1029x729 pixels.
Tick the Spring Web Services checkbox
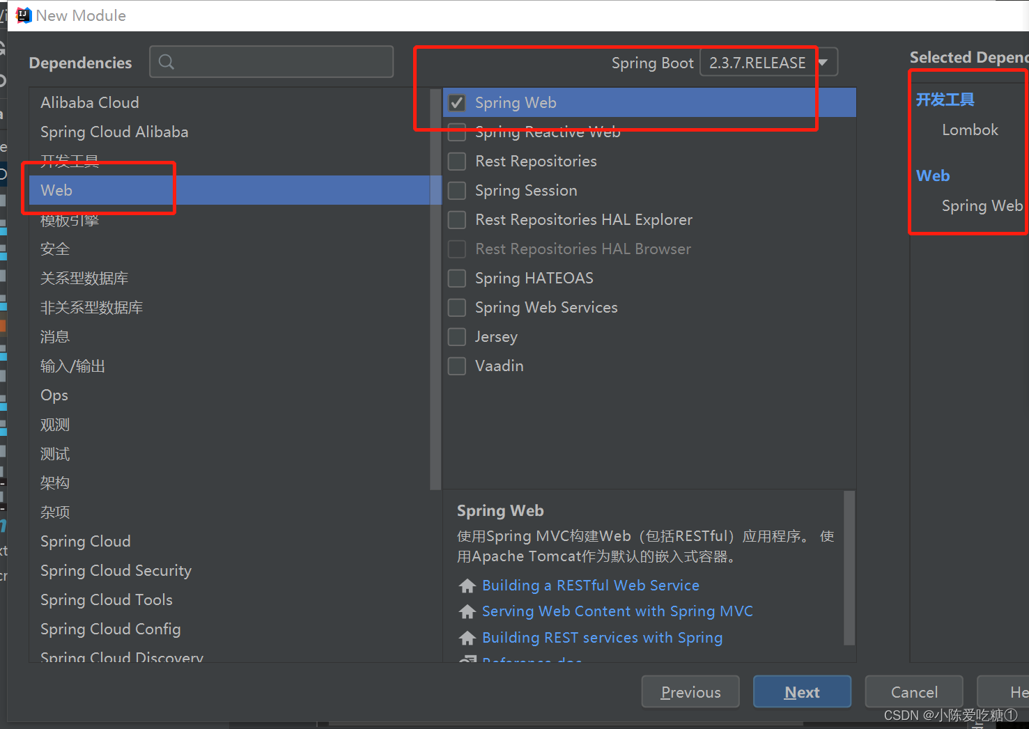point(457,308)
